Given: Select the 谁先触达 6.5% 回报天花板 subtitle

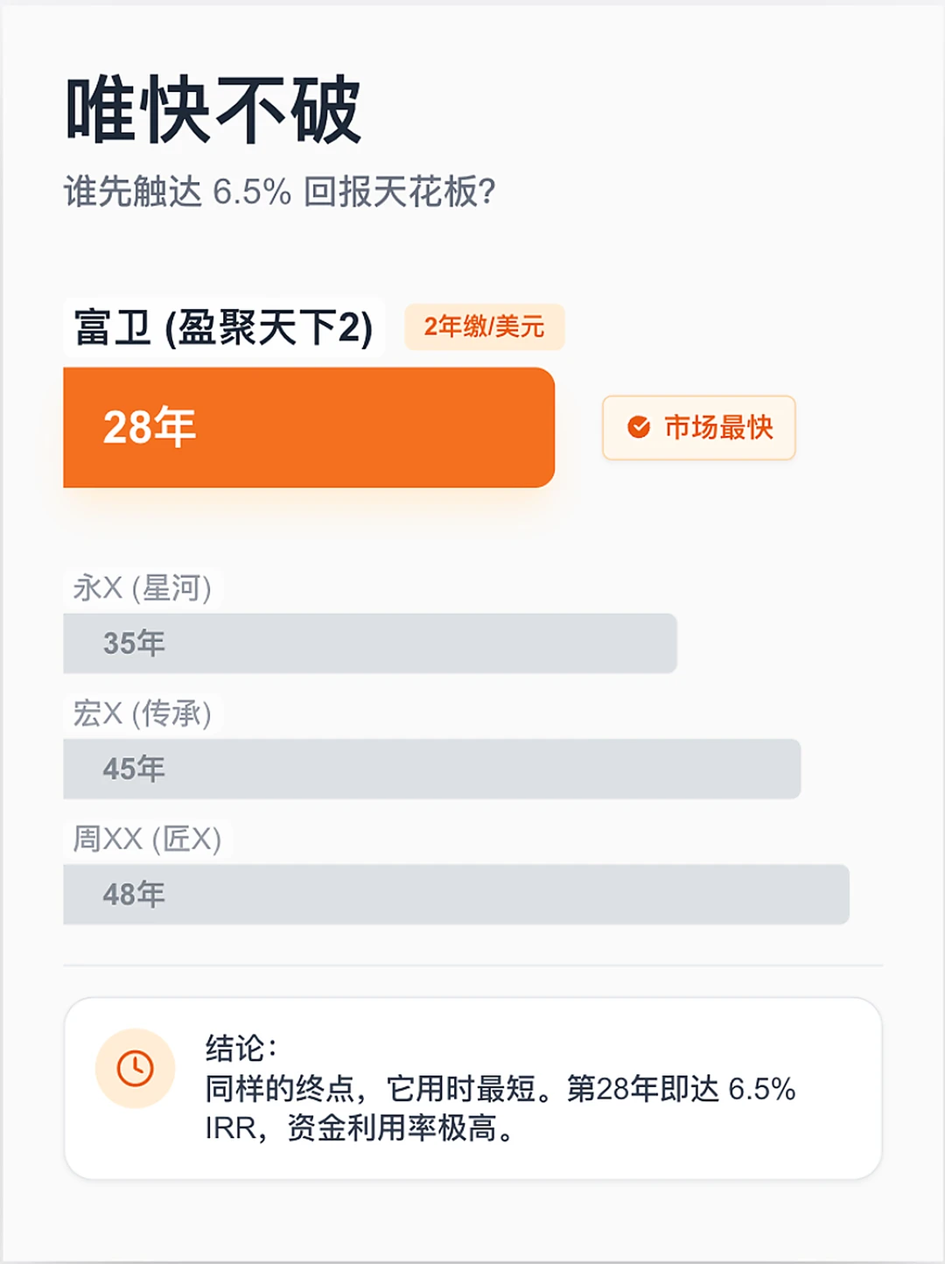Looking at the screenshot, I should [x=280, y=192].
